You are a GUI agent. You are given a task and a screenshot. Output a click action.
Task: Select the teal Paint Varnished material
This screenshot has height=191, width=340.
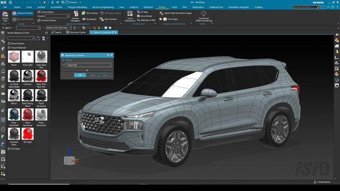click(x=14, y=115)
